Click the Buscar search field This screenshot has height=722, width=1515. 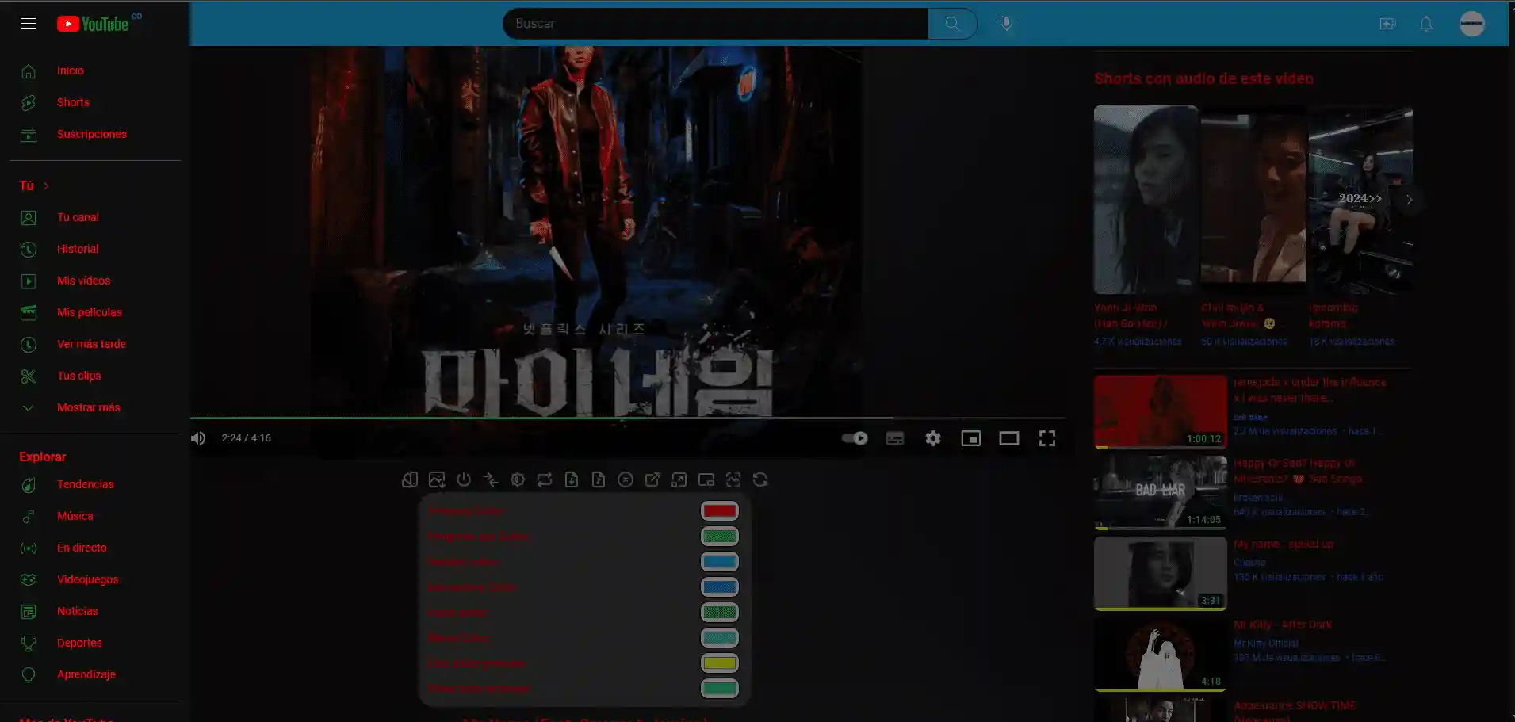coord(716,24)
